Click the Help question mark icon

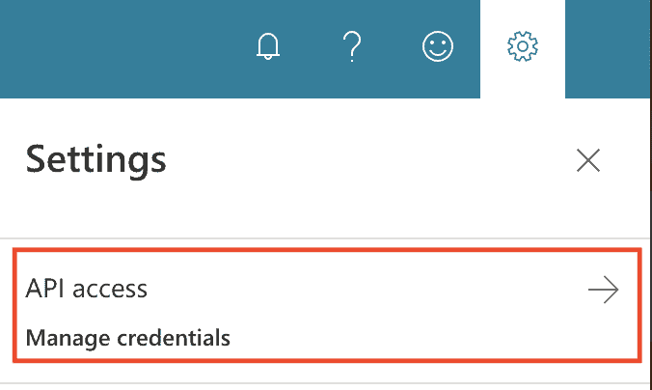(352, 46)
